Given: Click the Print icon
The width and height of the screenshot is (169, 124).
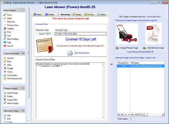Looking at the screenshot, I should tap(5, 32).
